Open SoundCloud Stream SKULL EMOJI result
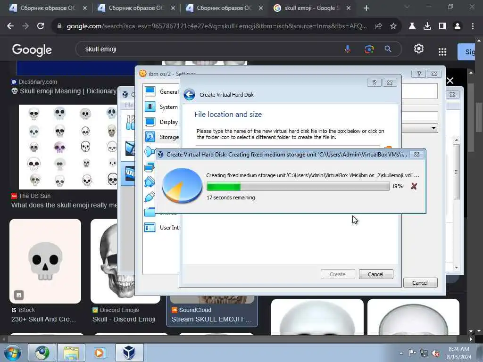The height and width of the screenshot is (362, 483). click(212, 319)
